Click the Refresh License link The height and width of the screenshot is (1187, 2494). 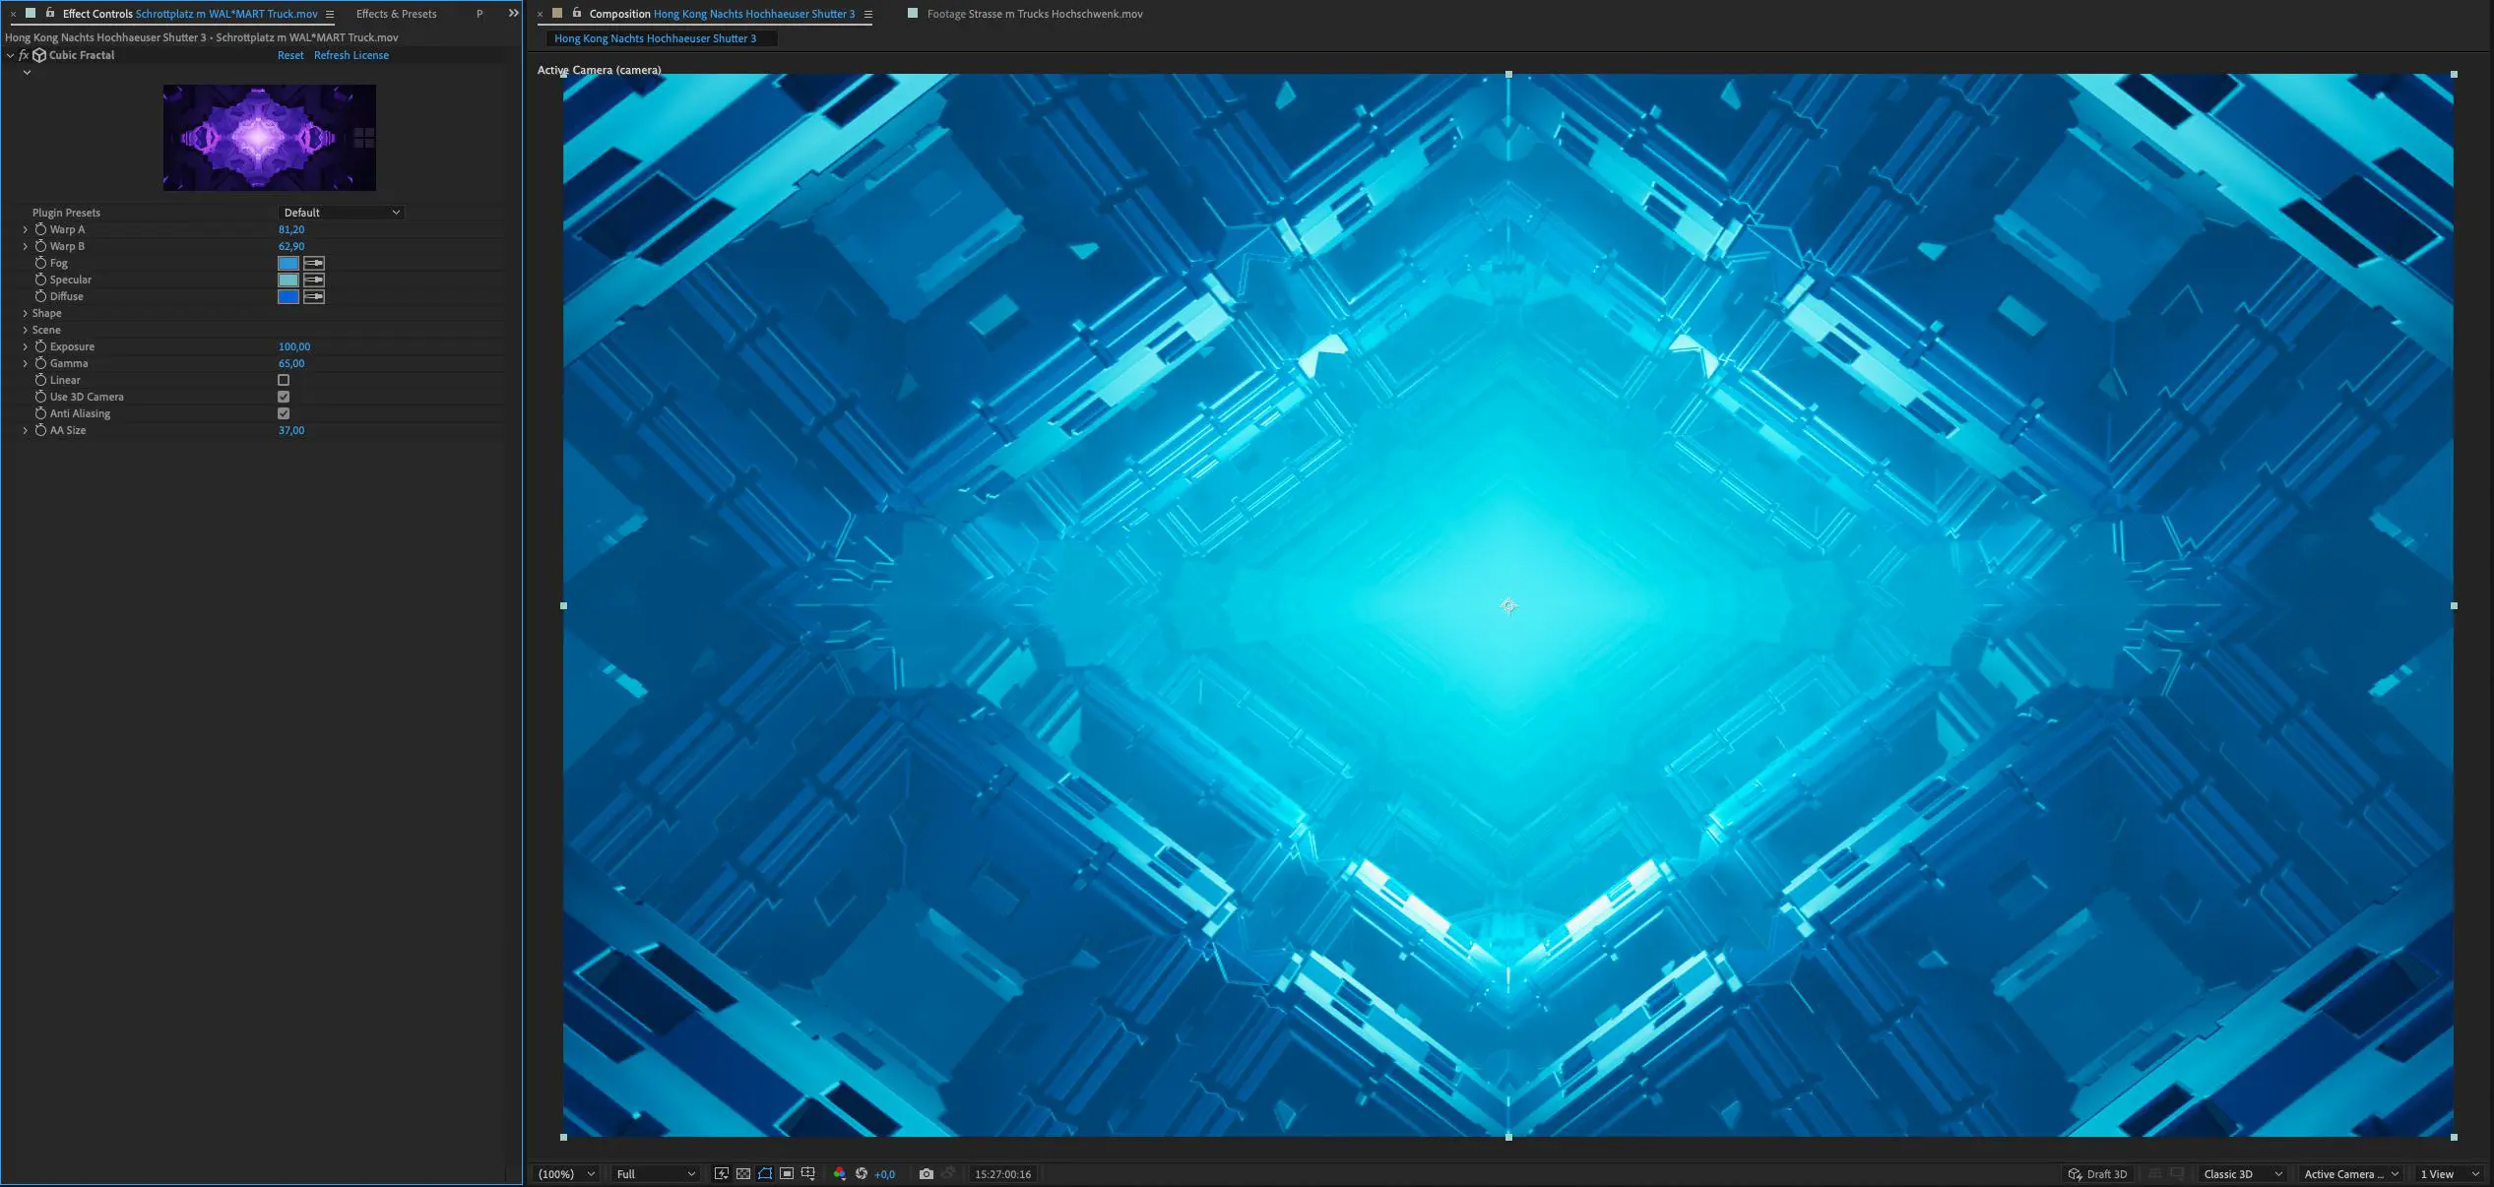[x=352, y=55]
